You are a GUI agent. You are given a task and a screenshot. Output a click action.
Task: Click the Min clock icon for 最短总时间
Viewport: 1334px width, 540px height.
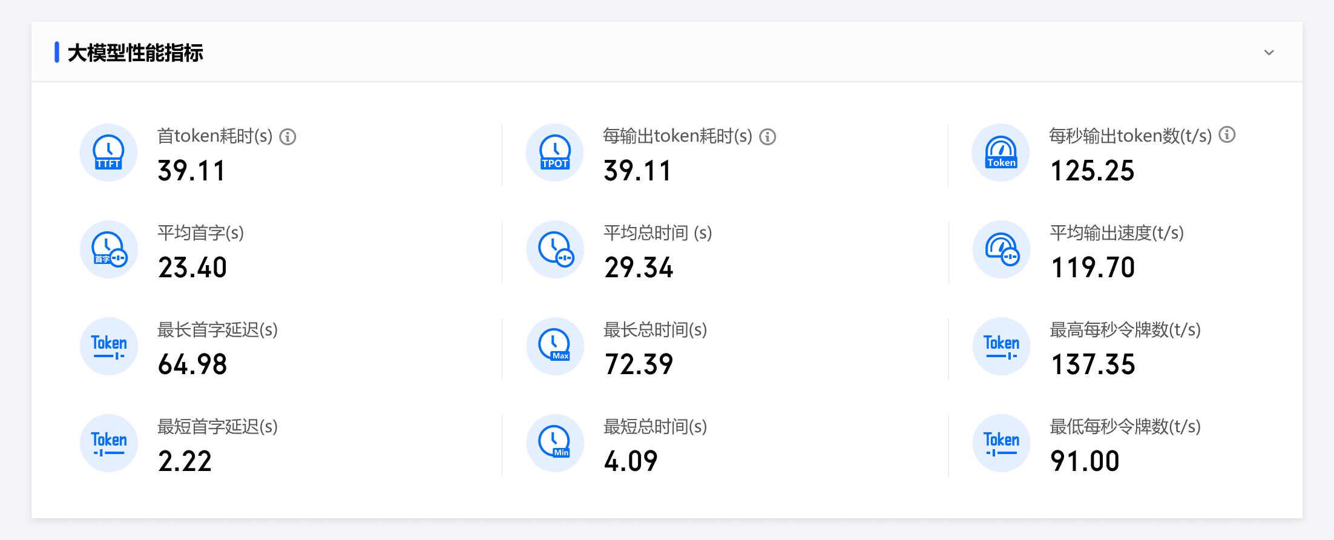(555, 443)
